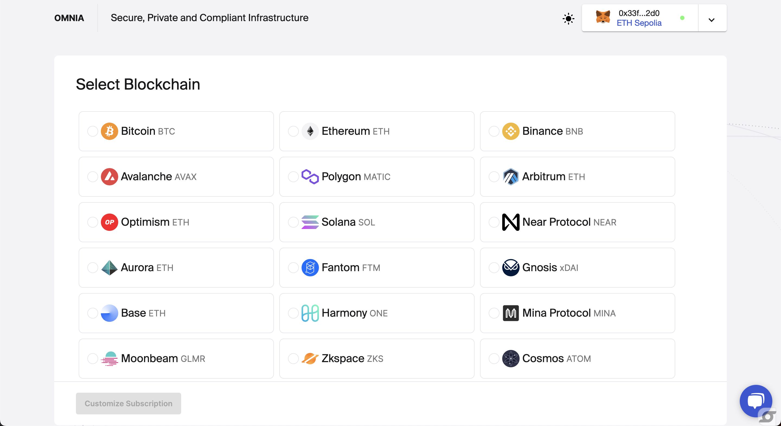The height and width of the screenshot is (426, 781).
Task: Select the Optimism ETH radio button
Action: [x=92, y=222]
